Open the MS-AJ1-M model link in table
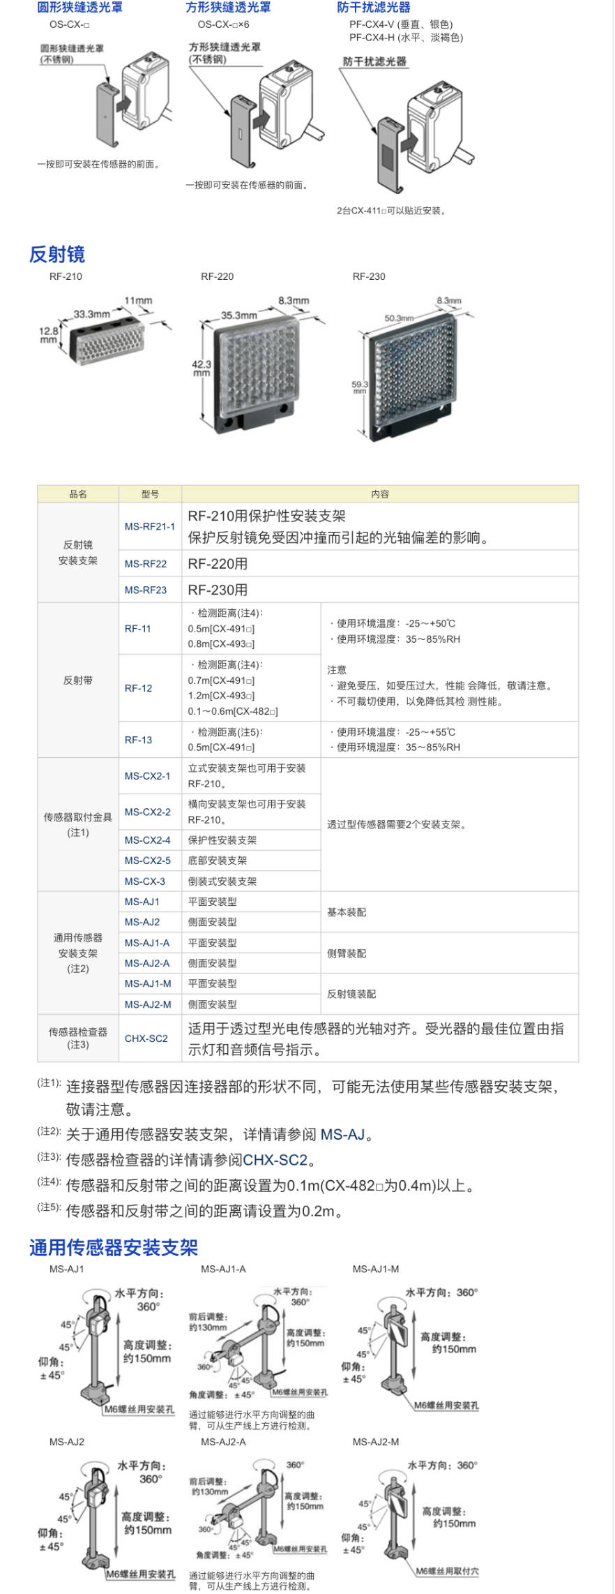This screenshot has width=615, height=1594. 148,983
